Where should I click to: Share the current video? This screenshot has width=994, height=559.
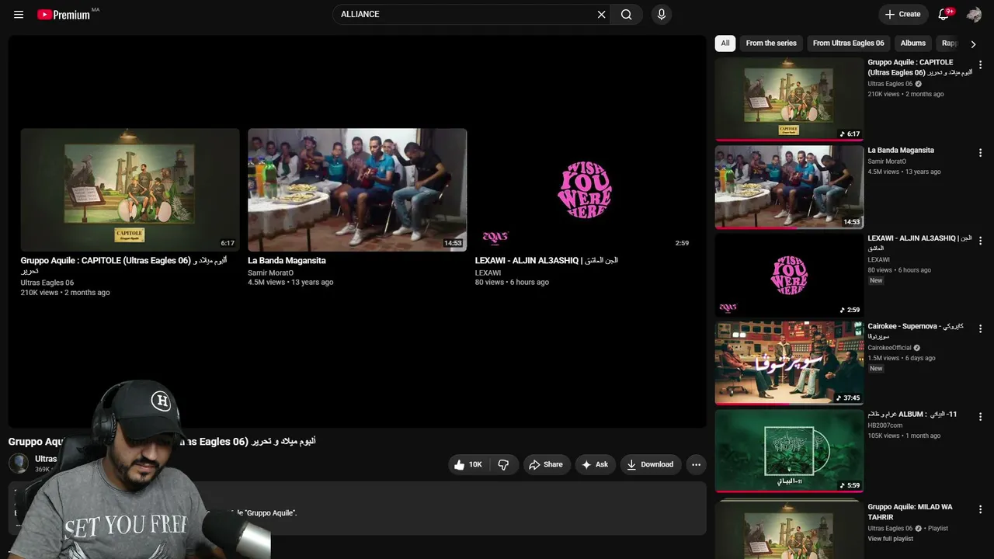pos(546,464)
